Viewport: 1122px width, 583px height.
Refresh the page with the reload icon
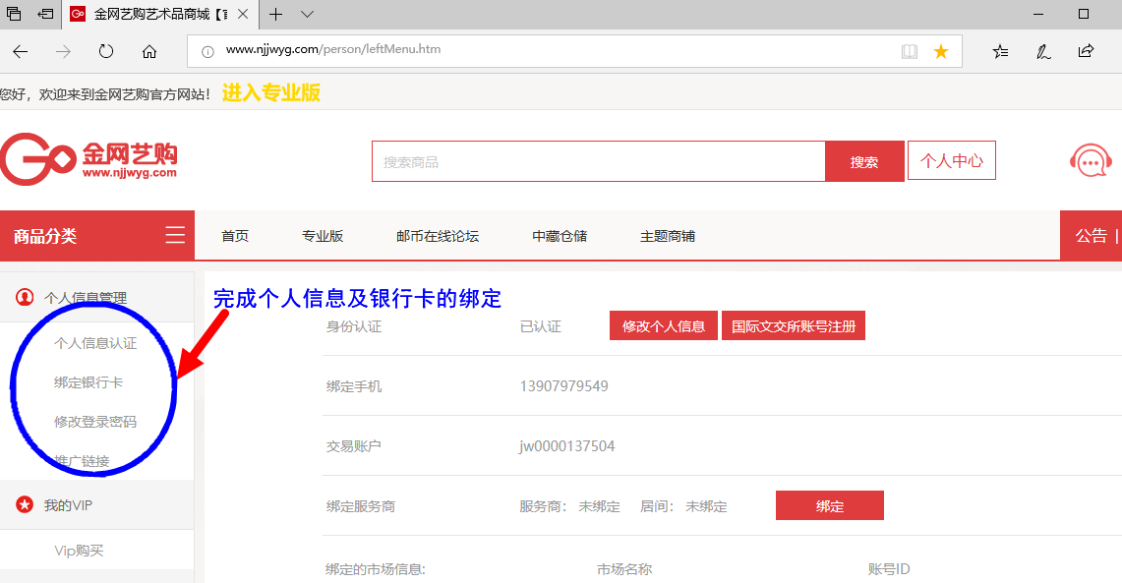click(105, 51)
